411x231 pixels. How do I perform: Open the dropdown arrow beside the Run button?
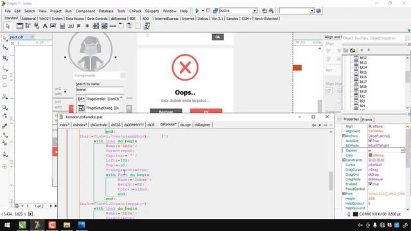point(203,11)
